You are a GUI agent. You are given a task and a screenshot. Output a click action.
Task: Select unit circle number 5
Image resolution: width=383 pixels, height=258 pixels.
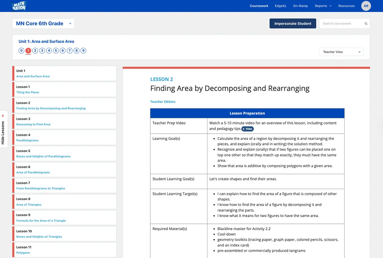point(56,51)
